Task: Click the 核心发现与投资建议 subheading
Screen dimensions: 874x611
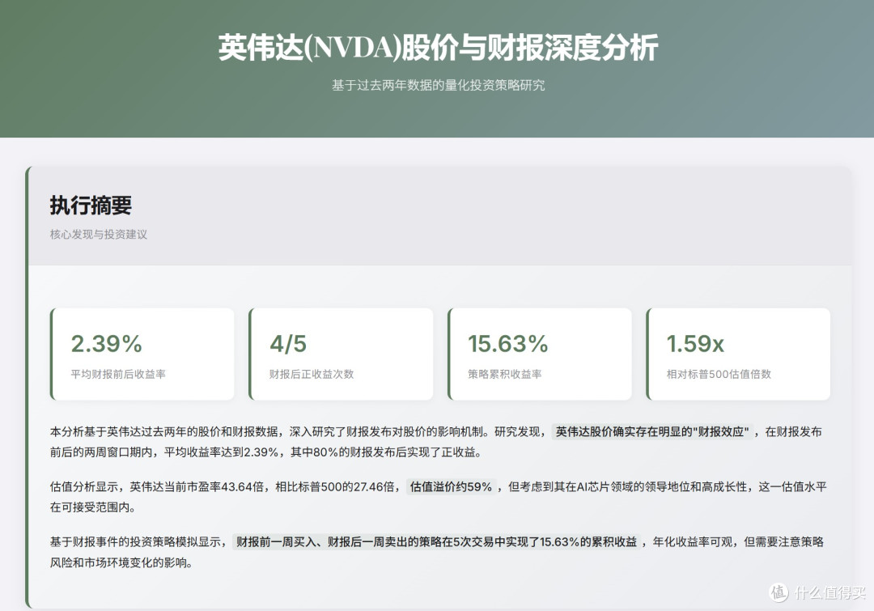Action: coord(99,234)
